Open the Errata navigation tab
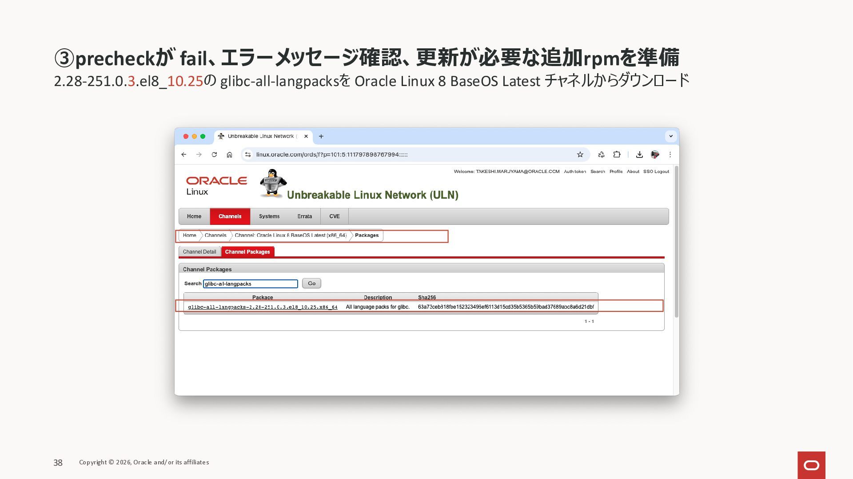The image size is (853, 479). tap(304, 216)
